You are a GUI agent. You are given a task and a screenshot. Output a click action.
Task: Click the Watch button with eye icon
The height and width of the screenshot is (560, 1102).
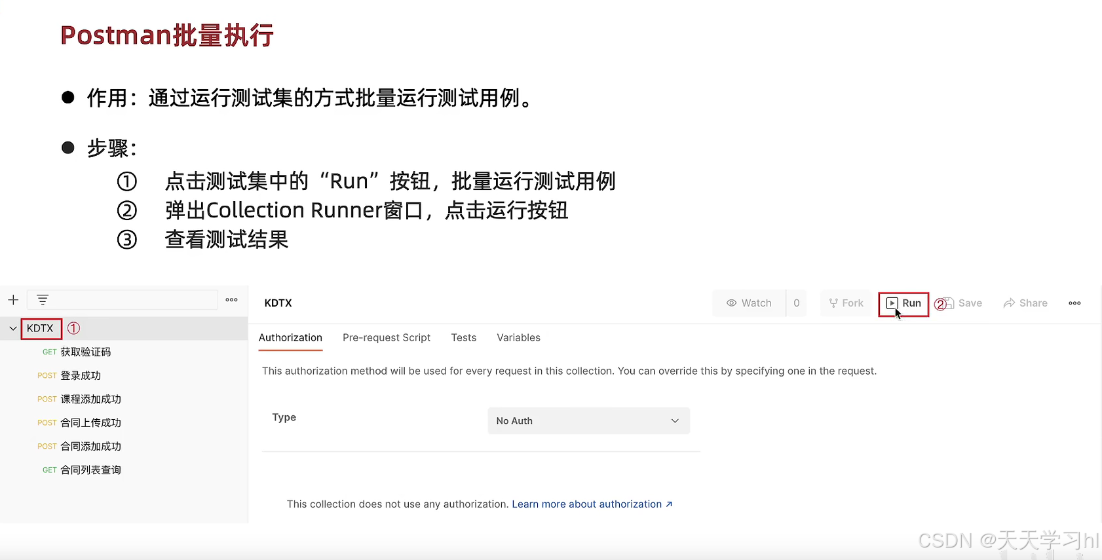749,303
